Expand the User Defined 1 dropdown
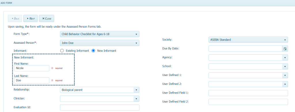Image resolution: width=295 pixels, height=112 pixels. [x=285, y=75]
